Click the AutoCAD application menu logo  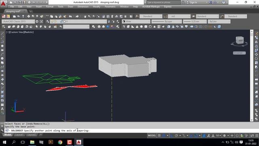pyautogui.click(x=3, y=4)
